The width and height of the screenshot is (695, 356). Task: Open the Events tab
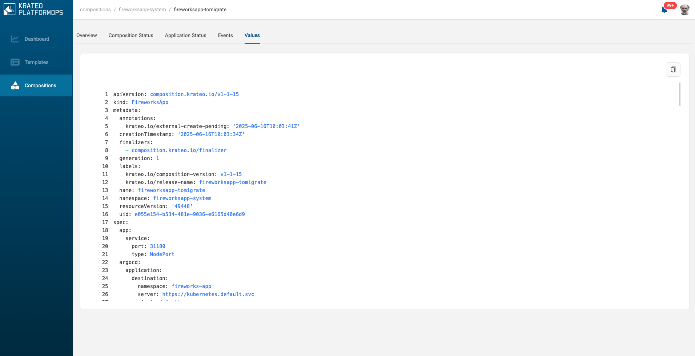225,35
